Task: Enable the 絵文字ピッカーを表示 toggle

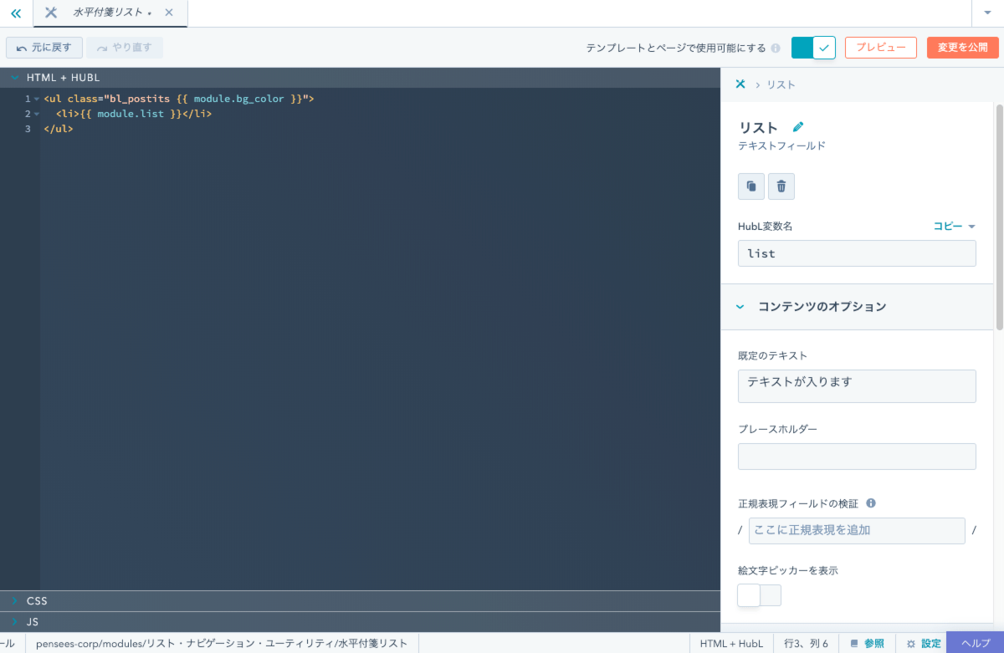Action: pyautogui.click(x=759, y=595)
